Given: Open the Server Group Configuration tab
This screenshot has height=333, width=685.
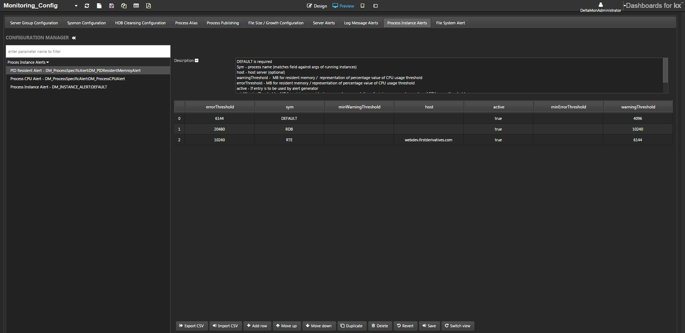Looking at the screenshot, I should [x=34, y=23].
